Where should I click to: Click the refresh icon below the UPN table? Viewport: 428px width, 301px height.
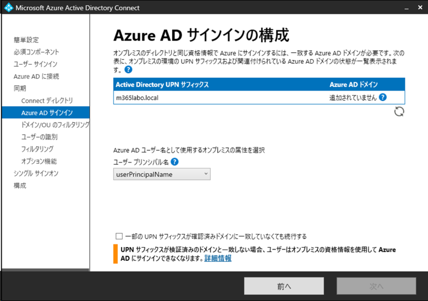[x=399, y=112]
